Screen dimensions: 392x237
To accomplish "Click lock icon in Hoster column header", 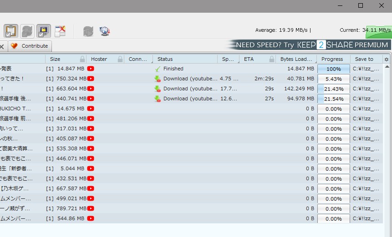I will pyautogui.click(x=120, y=59).
